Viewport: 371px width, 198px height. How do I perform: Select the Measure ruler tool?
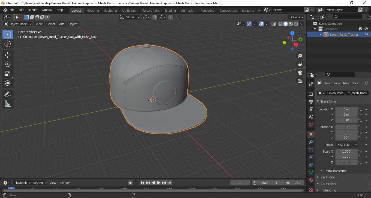click(x=8, y=104)
